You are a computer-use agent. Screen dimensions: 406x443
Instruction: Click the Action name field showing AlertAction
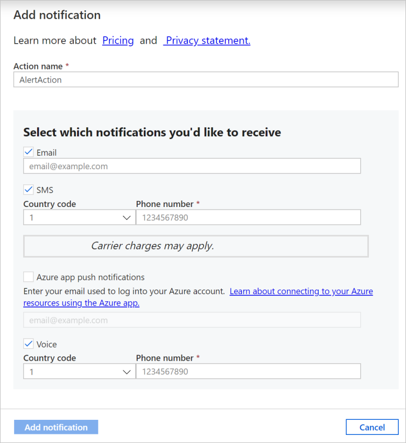pyautogui.click(x=206, y=79)
